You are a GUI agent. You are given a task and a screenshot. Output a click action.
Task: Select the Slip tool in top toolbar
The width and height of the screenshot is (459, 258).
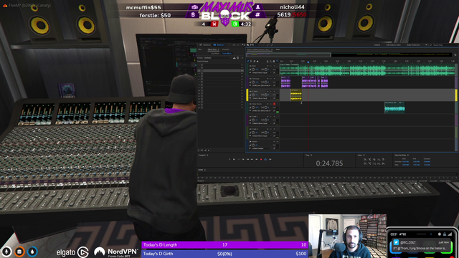click(252, 44)
